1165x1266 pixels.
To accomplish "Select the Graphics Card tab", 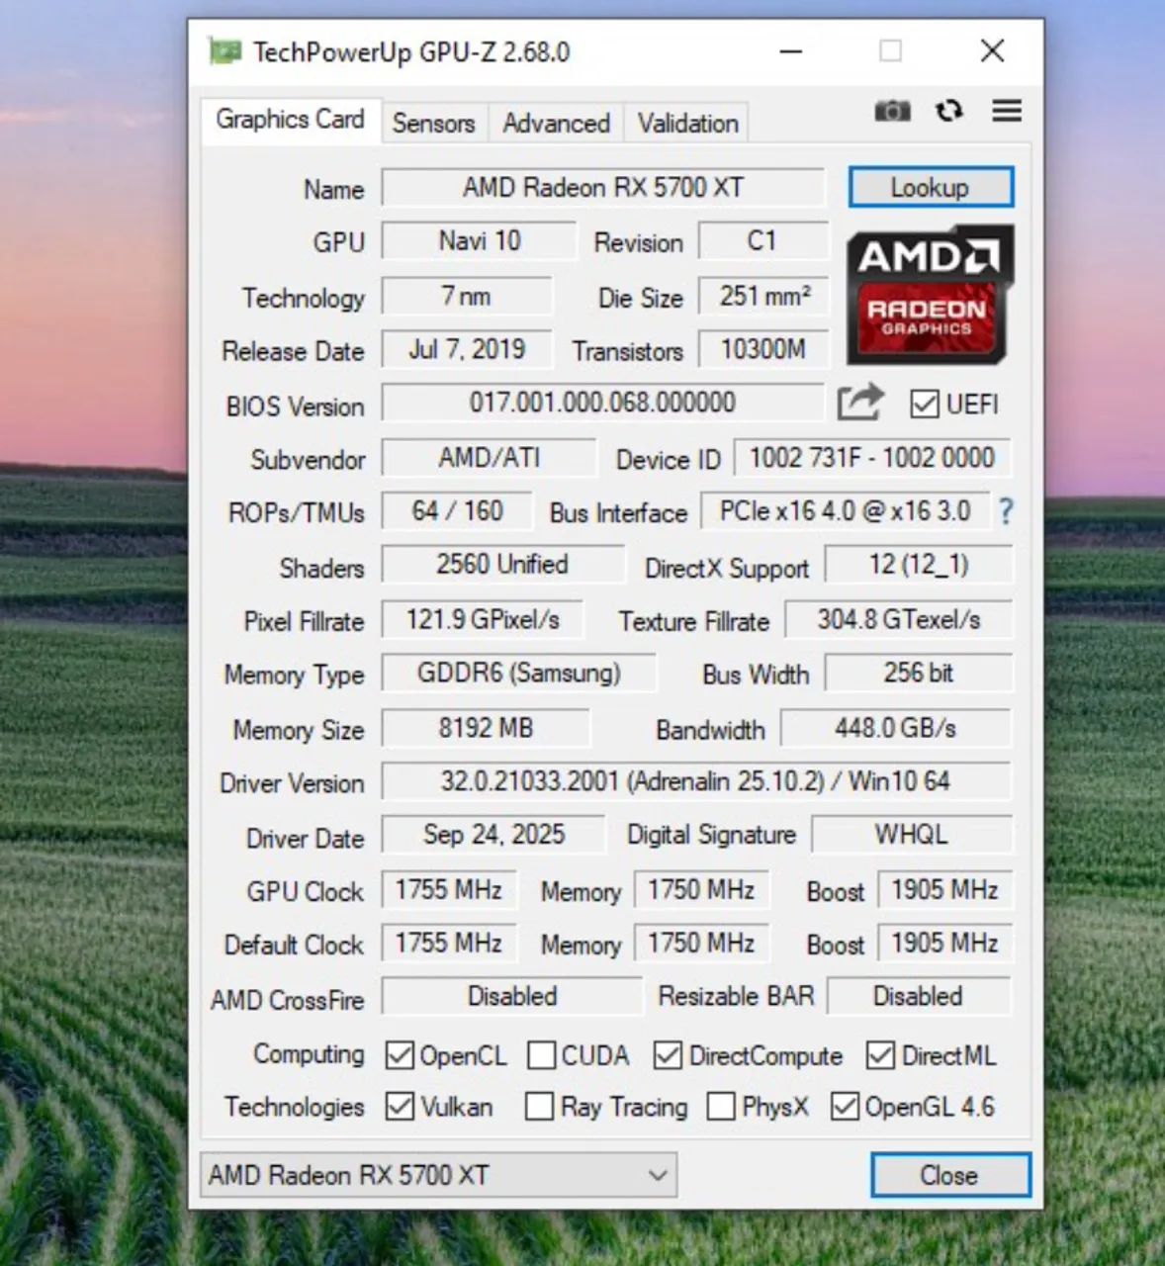I will (x=290, y=120).
